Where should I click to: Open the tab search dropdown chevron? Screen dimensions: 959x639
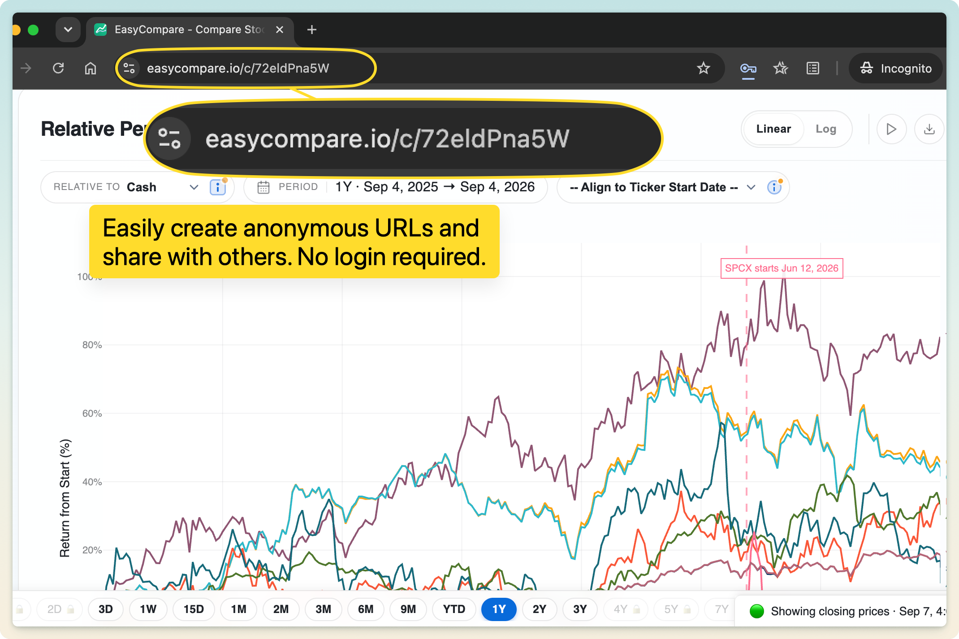68,30
